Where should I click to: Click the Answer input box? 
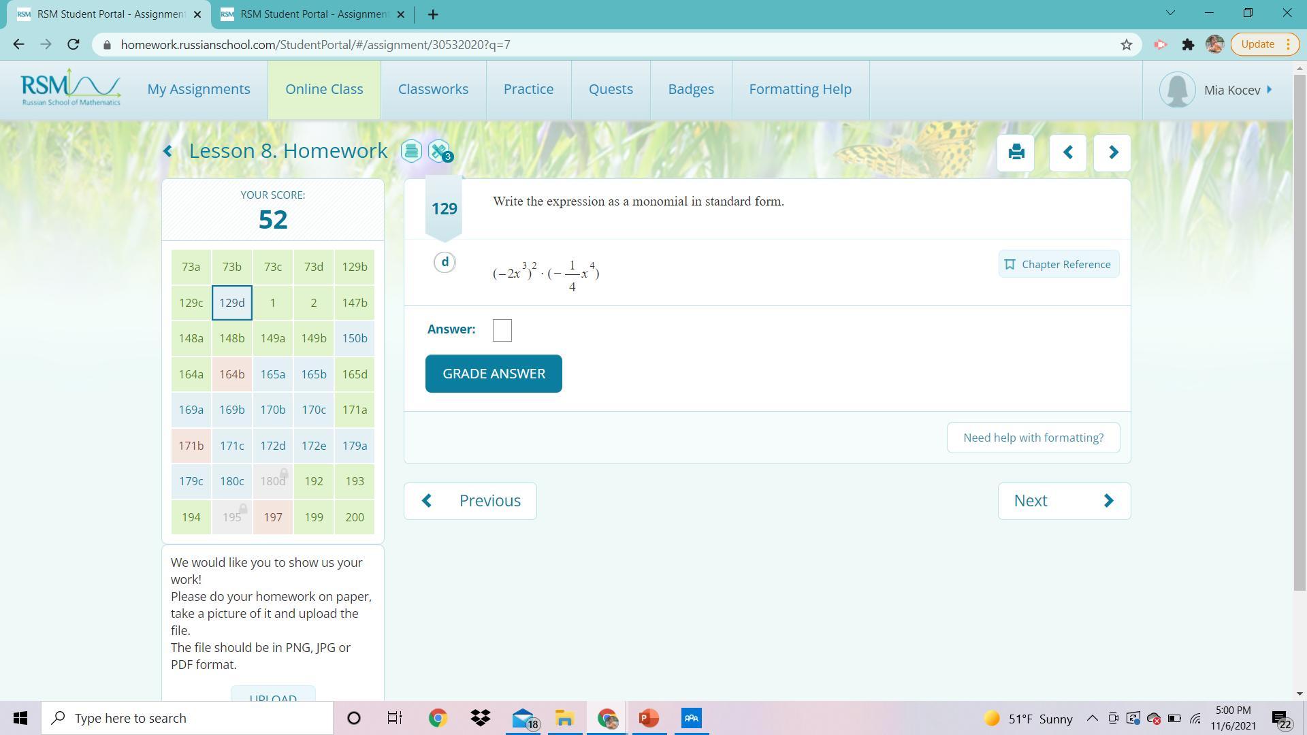(x=502, y=331)
